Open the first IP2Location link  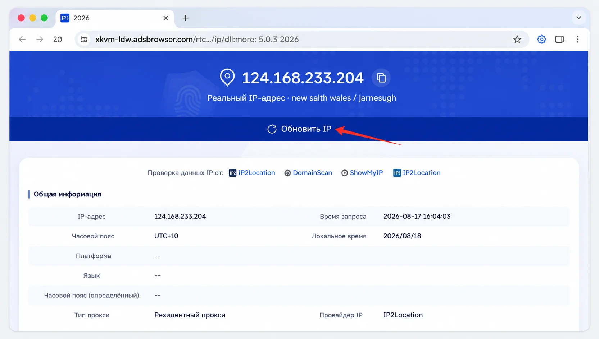point(256,173)
